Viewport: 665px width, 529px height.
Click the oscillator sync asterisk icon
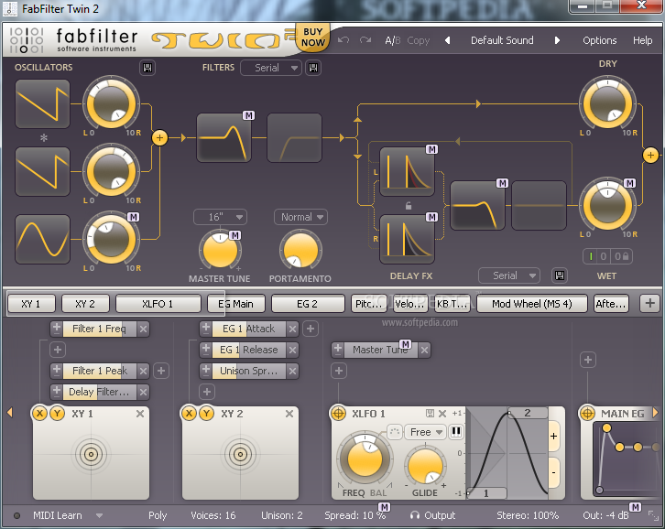pos(43,138)
